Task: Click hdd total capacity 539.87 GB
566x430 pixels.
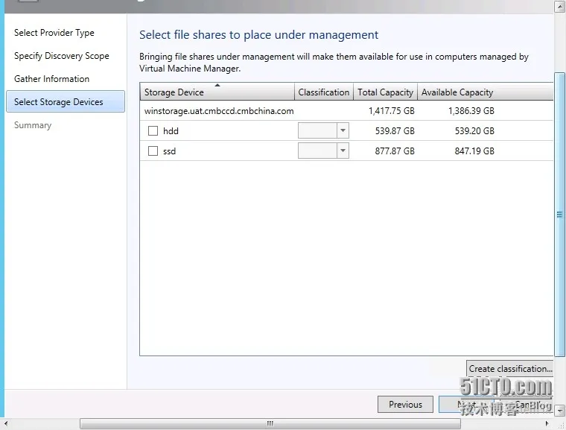Action: (395, 131)
